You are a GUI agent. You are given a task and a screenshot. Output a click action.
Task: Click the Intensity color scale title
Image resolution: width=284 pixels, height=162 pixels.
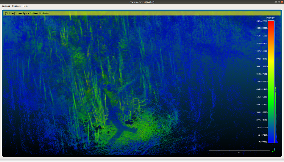pyautogui.click(x=270, y=18)
